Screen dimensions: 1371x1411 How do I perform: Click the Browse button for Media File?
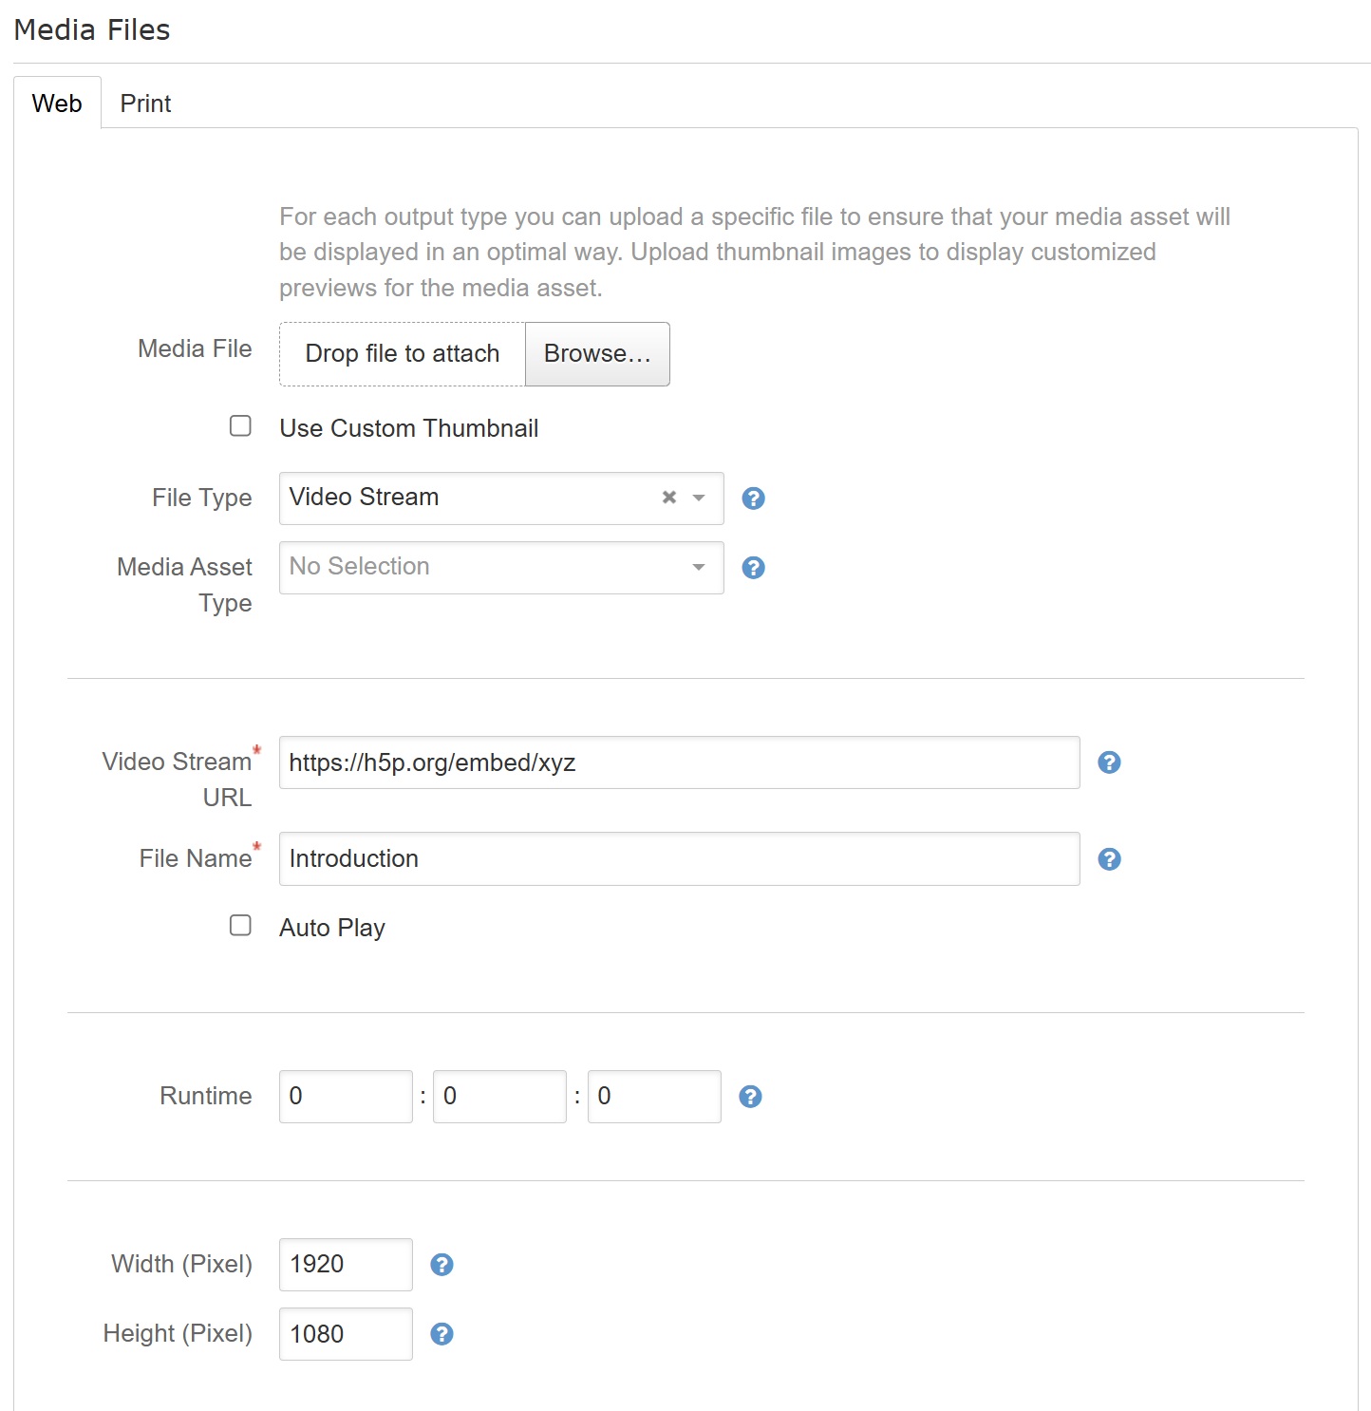(596, 353)
